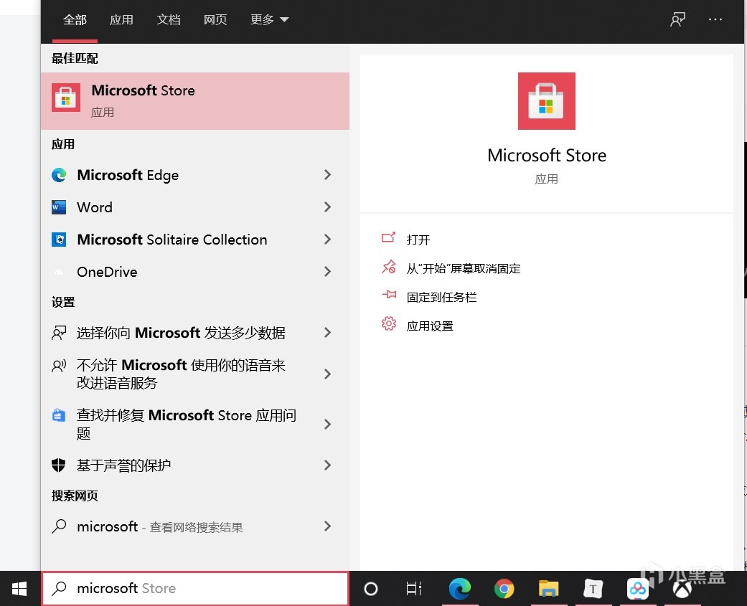Switch to the 应用 search tab
Image resolution: width=747 pixels, height=606 pixels.
[121, 19]
